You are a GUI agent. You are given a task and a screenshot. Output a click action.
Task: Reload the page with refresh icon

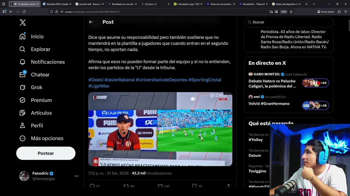(24, 12)
